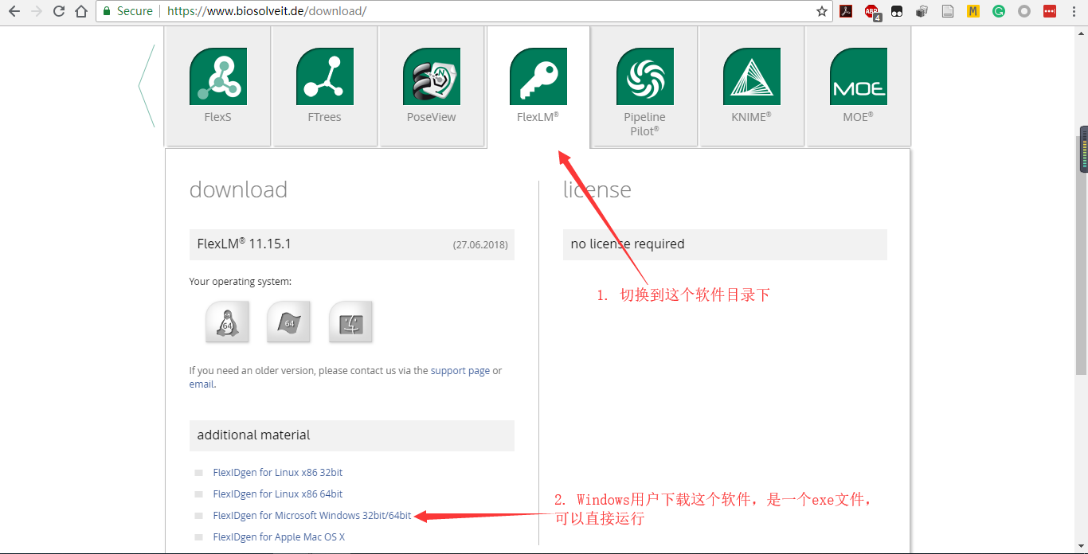This screenshot has height=554, width=1088.
Task: Select FlexLM 11.15.1 version text
Action: 245,244
